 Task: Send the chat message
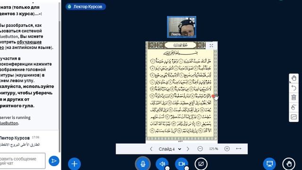54,161
